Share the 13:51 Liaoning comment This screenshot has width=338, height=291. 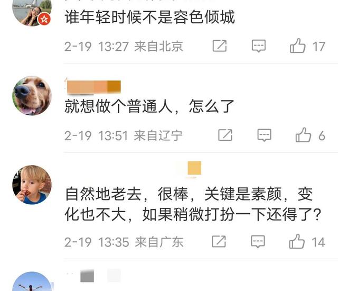(x=225, y=135)
